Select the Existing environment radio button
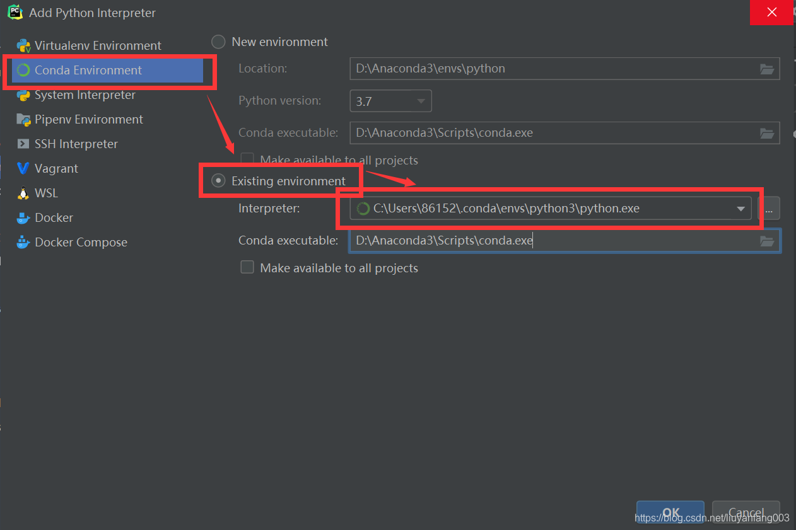Viewport: 796px width, 530px height. 218,181
